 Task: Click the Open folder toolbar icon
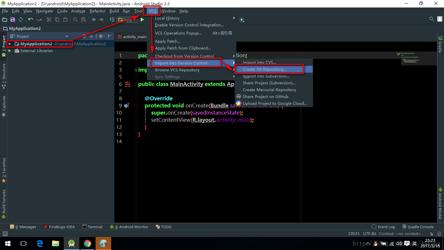(5, 20)
